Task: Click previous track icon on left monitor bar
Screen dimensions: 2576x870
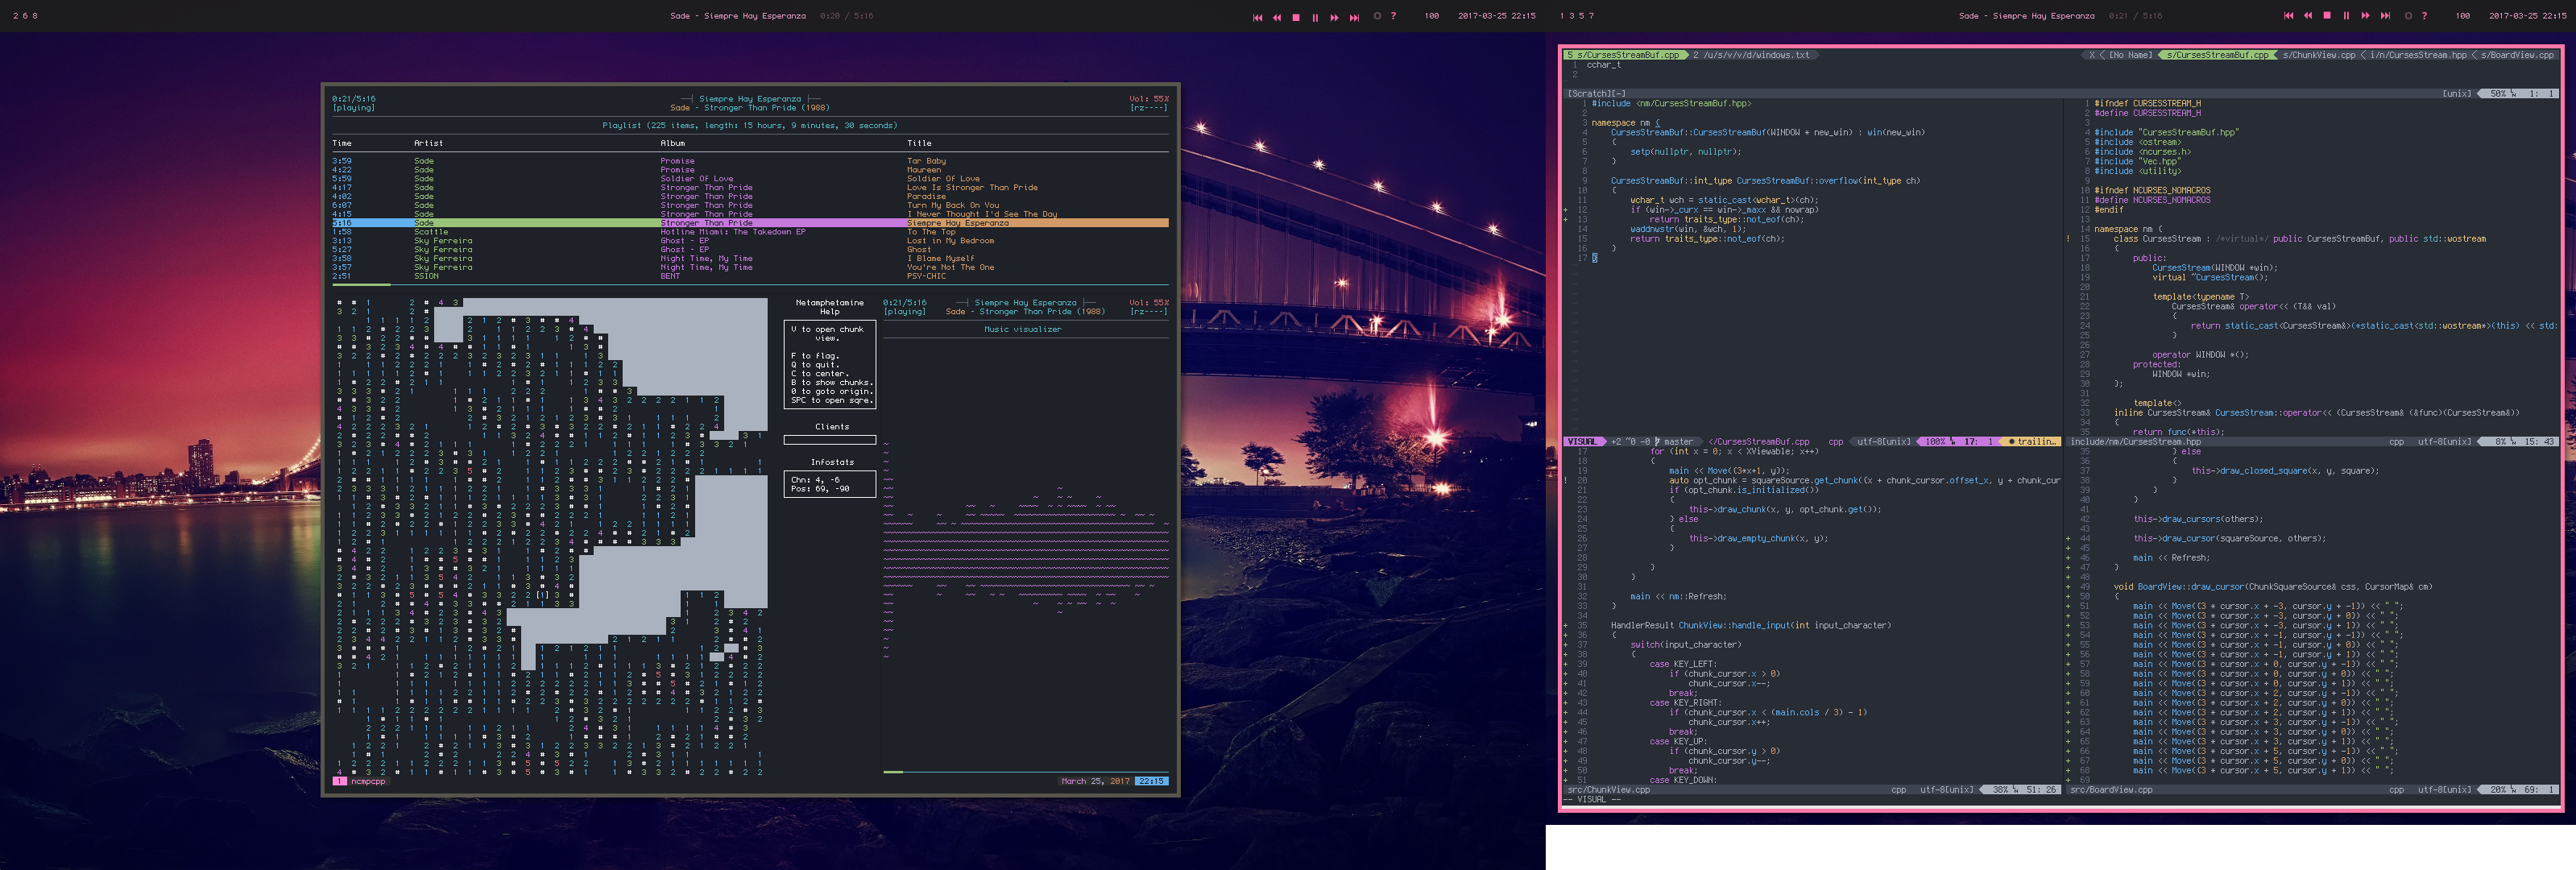Action: click(x=1257, y=17)
